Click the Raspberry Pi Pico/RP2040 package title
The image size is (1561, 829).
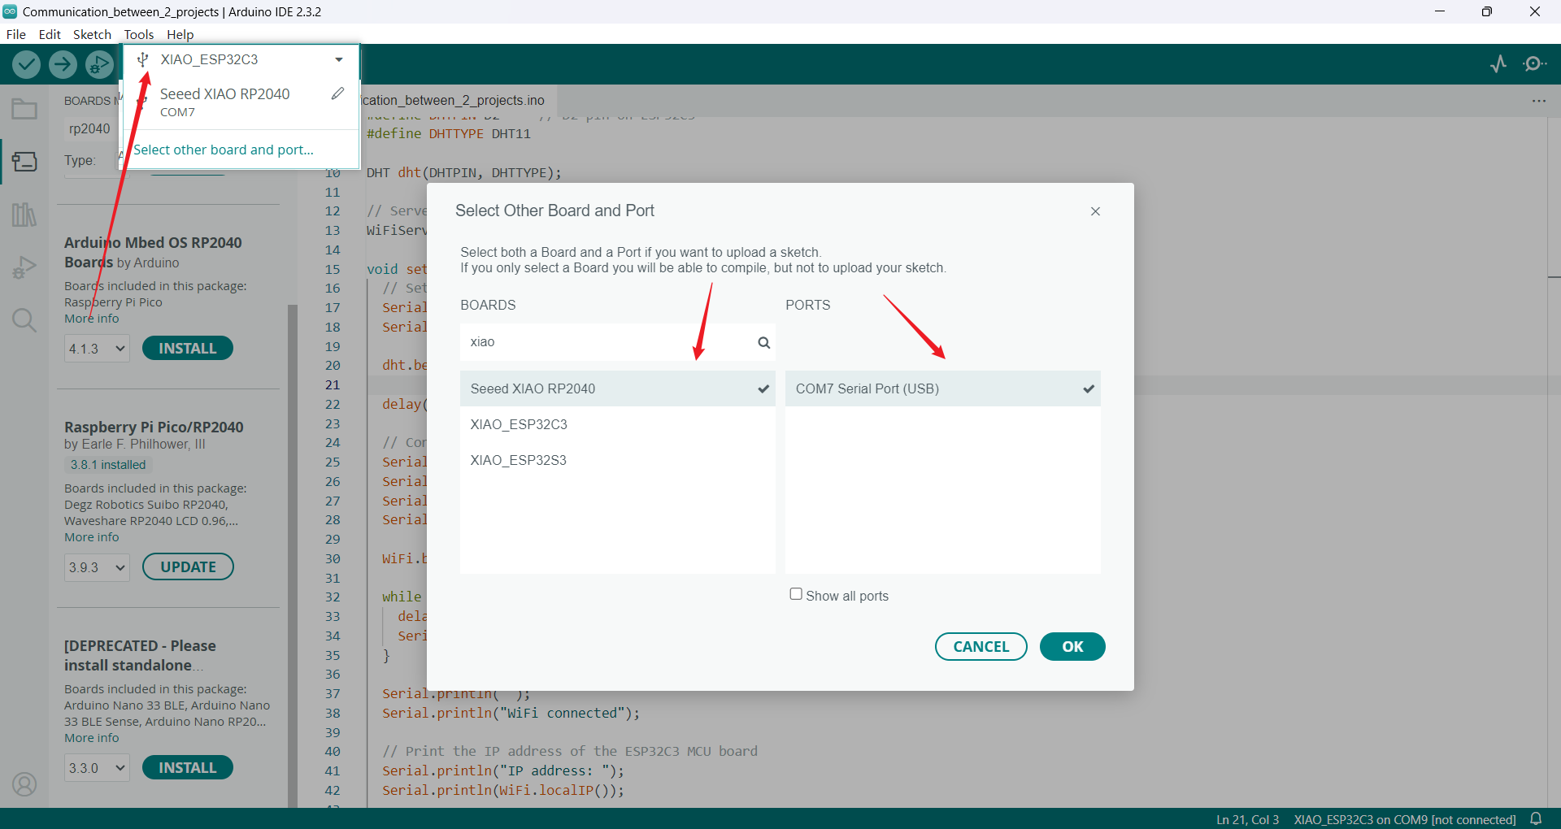[x=154, y=427]
